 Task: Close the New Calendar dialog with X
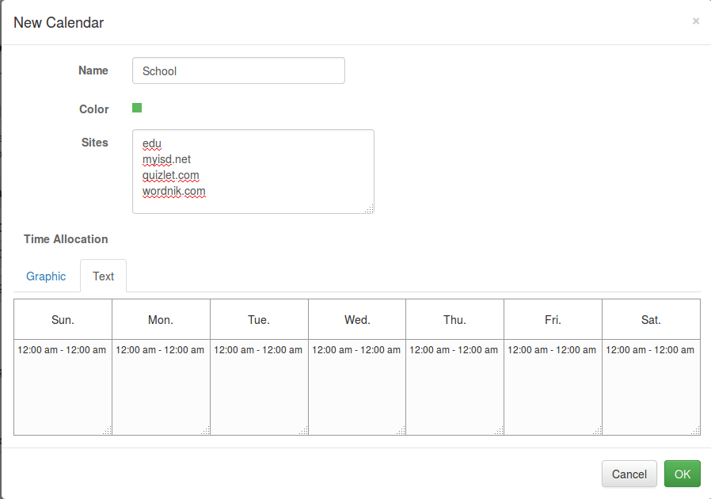click(695, 21)
